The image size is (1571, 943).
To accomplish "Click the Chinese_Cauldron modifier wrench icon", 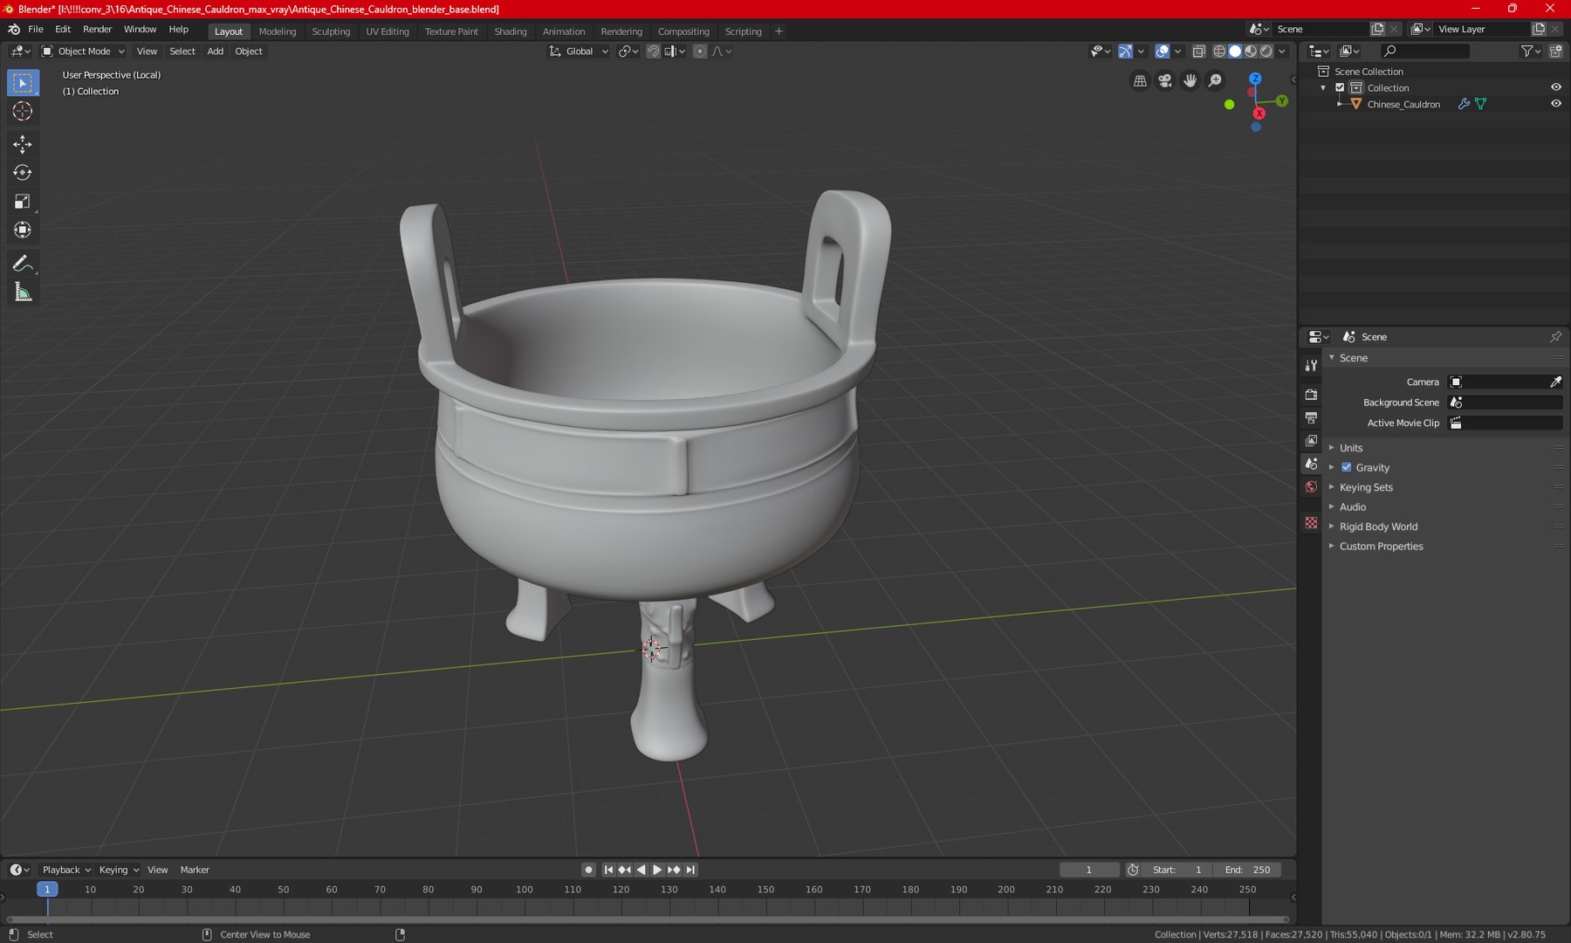I will coord(1465,104).
